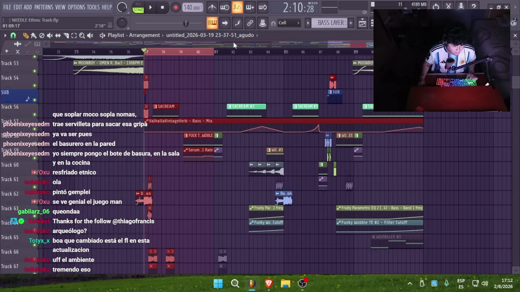The image size is (520, 292).
Task: Open the pattern selector arrow before BASS LAYER
Action: 308,23
